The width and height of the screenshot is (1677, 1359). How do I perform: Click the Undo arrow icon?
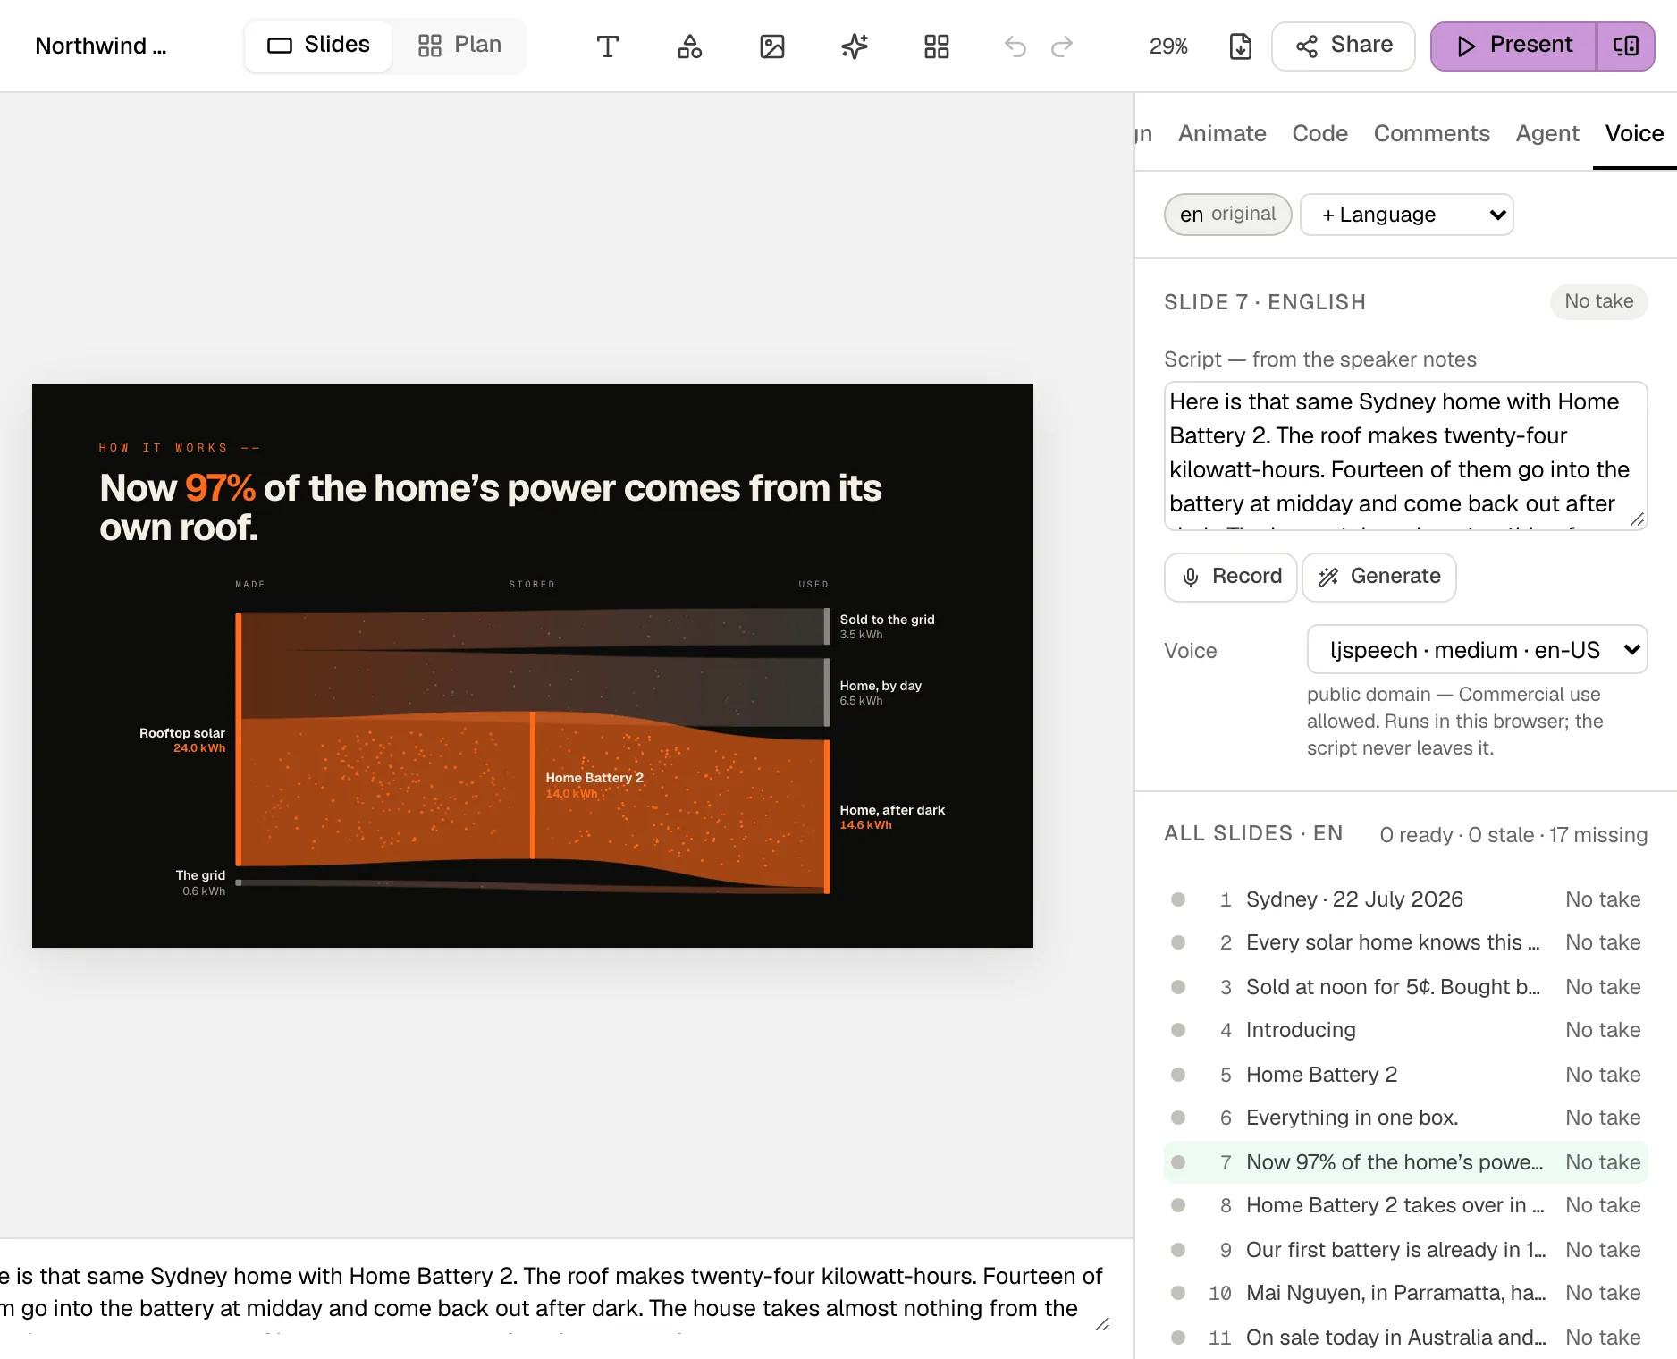1015,46
